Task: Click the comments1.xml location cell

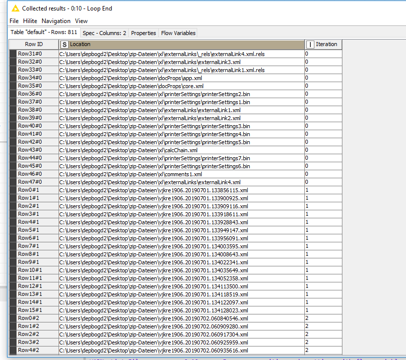Action: pos(182,174)
